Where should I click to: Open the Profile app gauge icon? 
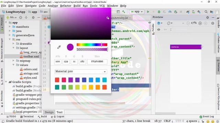170,12
